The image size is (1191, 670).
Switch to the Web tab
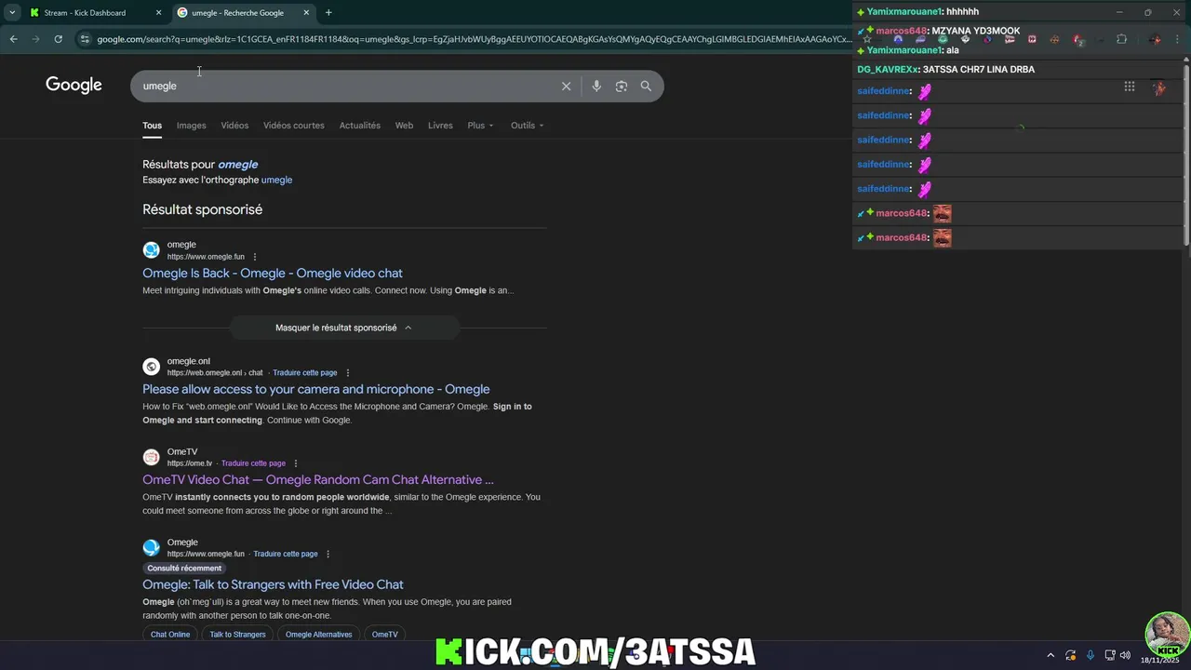coord(404,126)
